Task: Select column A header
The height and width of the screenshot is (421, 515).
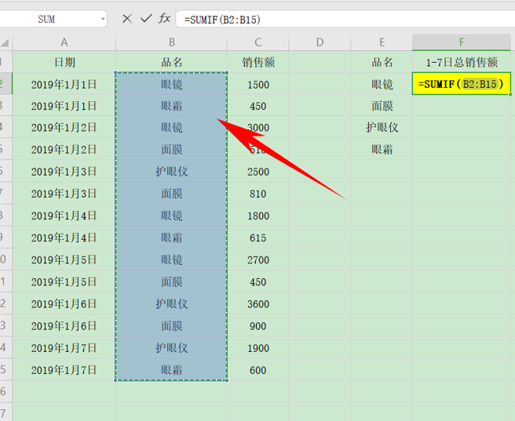Action: (64, 42)
